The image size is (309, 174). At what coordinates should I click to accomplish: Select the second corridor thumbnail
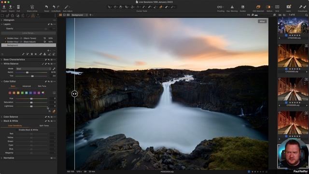(293, 89)
